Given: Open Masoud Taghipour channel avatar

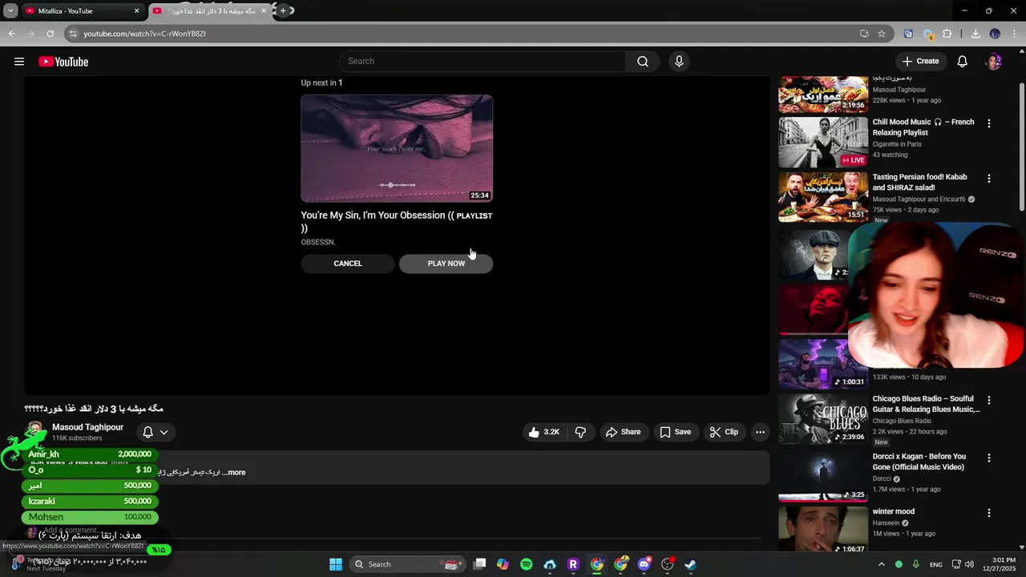Looking at the screenshot, I should (x=36, y=432).
